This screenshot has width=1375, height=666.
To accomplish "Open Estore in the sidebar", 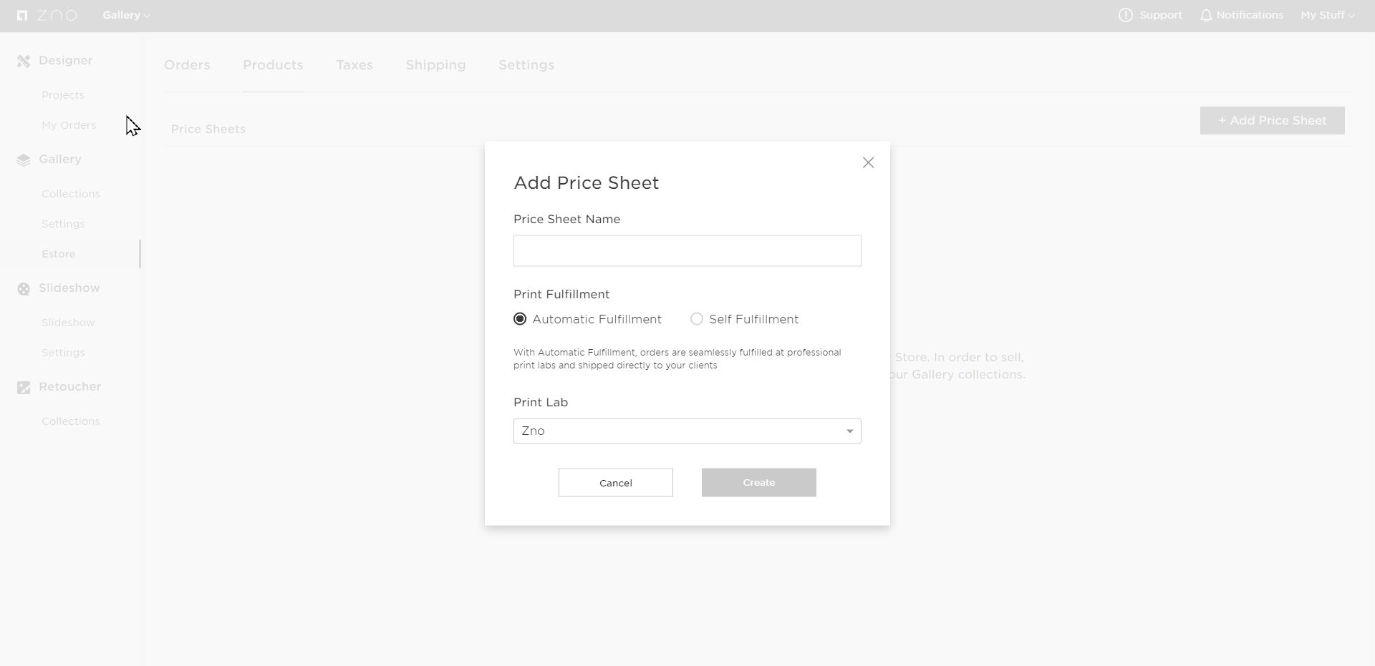I will click(59, 254).
